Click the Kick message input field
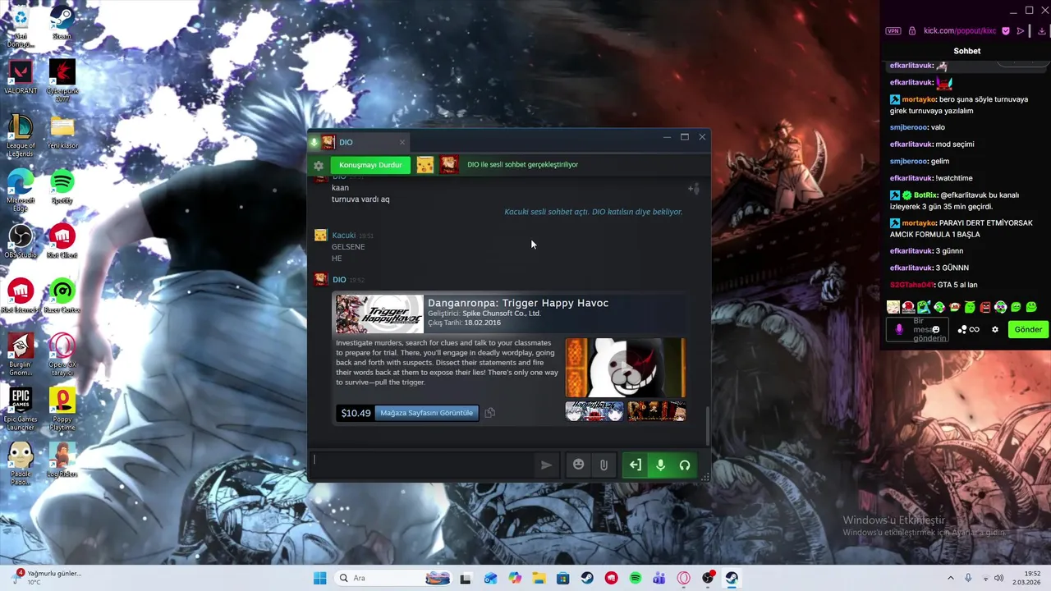Image resolution: width=1051 pixels, height=591 pixels. point(918,330)
